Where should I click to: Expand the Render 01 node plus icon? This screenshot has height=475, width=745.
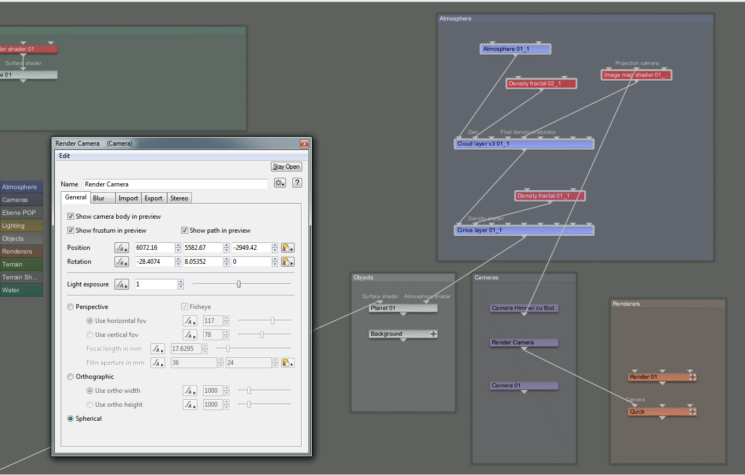693,377
